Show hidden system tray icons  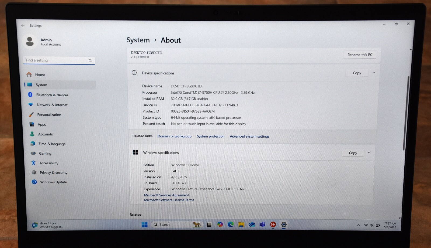[358, 225]
